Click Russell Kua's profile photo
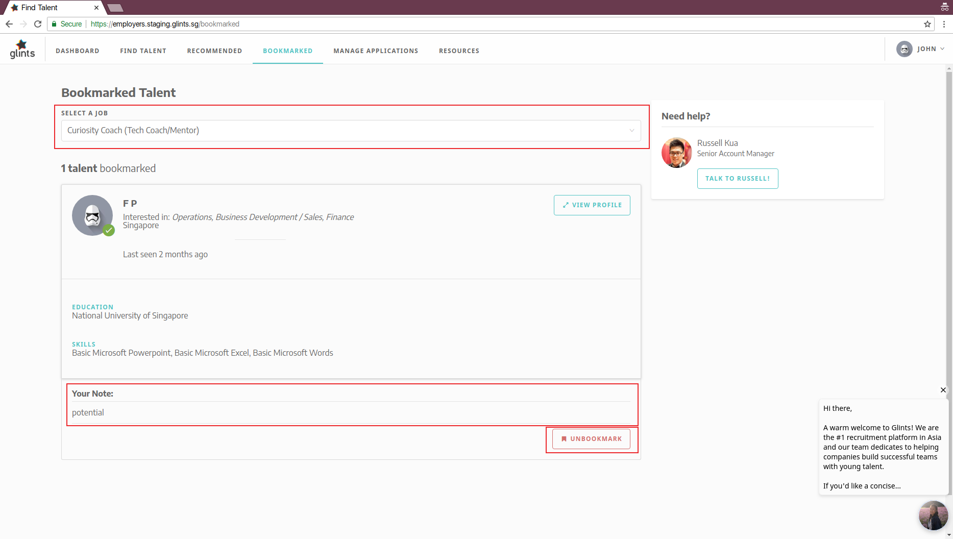 676,153
